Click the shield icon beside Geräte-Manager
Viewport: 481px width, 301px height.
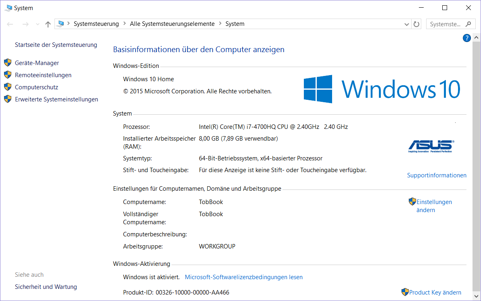pos(8,63)
